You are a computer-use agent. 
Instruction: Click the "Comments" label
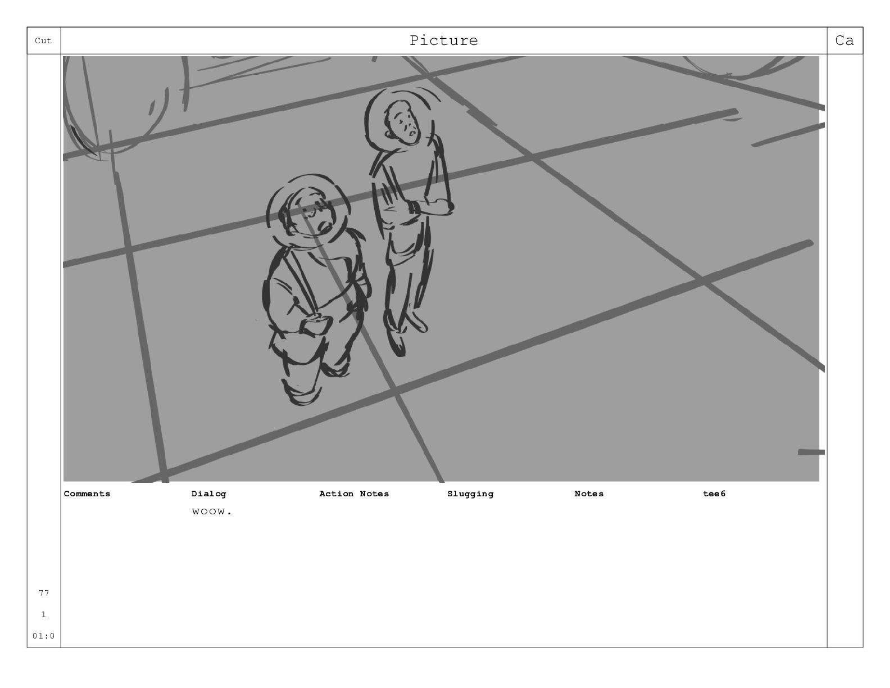point(87,494)
